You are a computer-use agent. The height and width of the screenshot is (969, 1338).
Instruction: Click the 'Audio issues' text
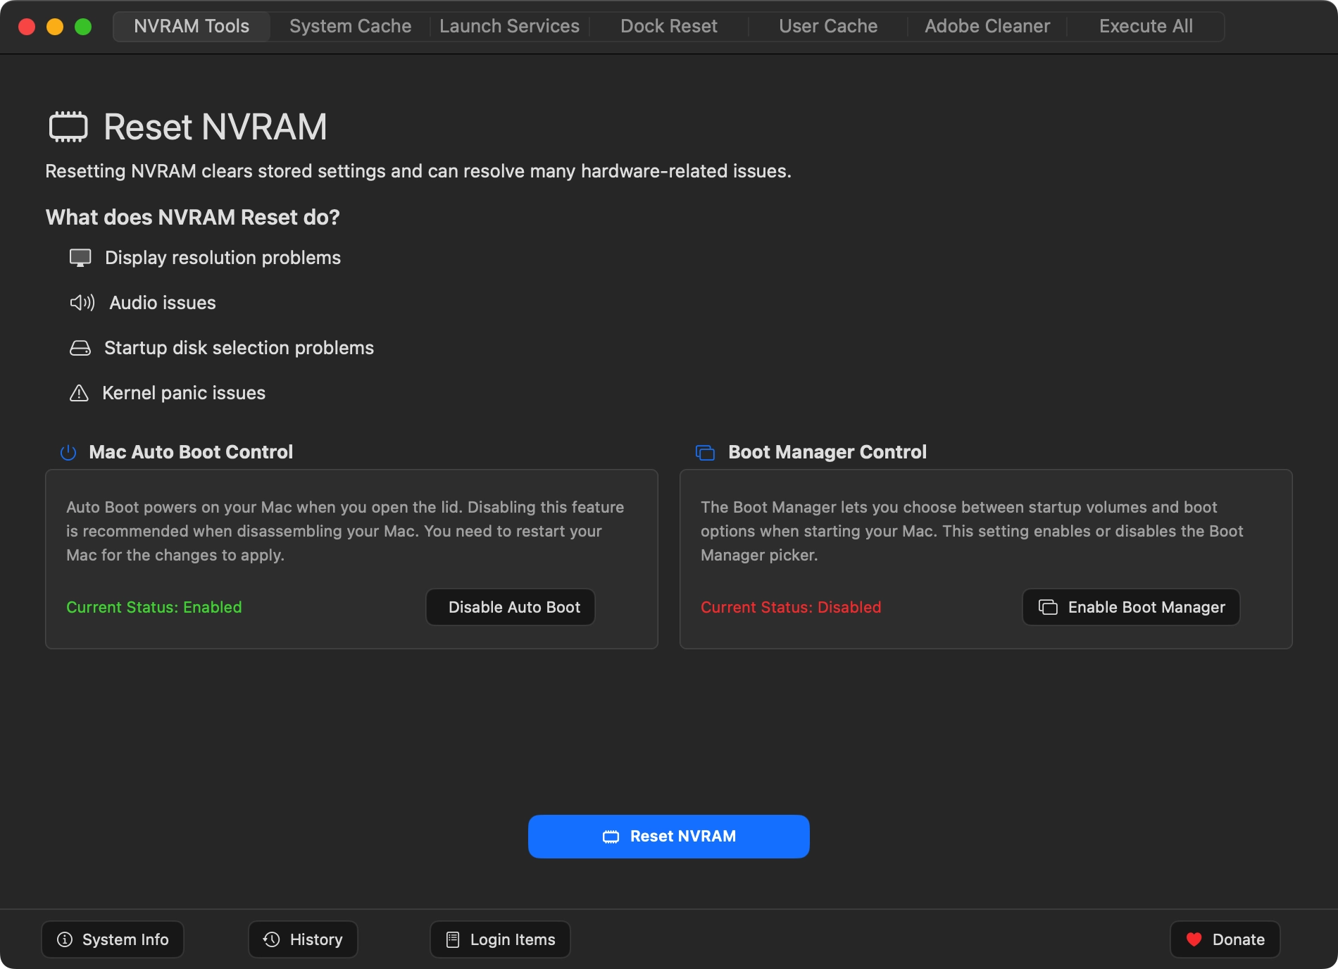coord(163,303)
